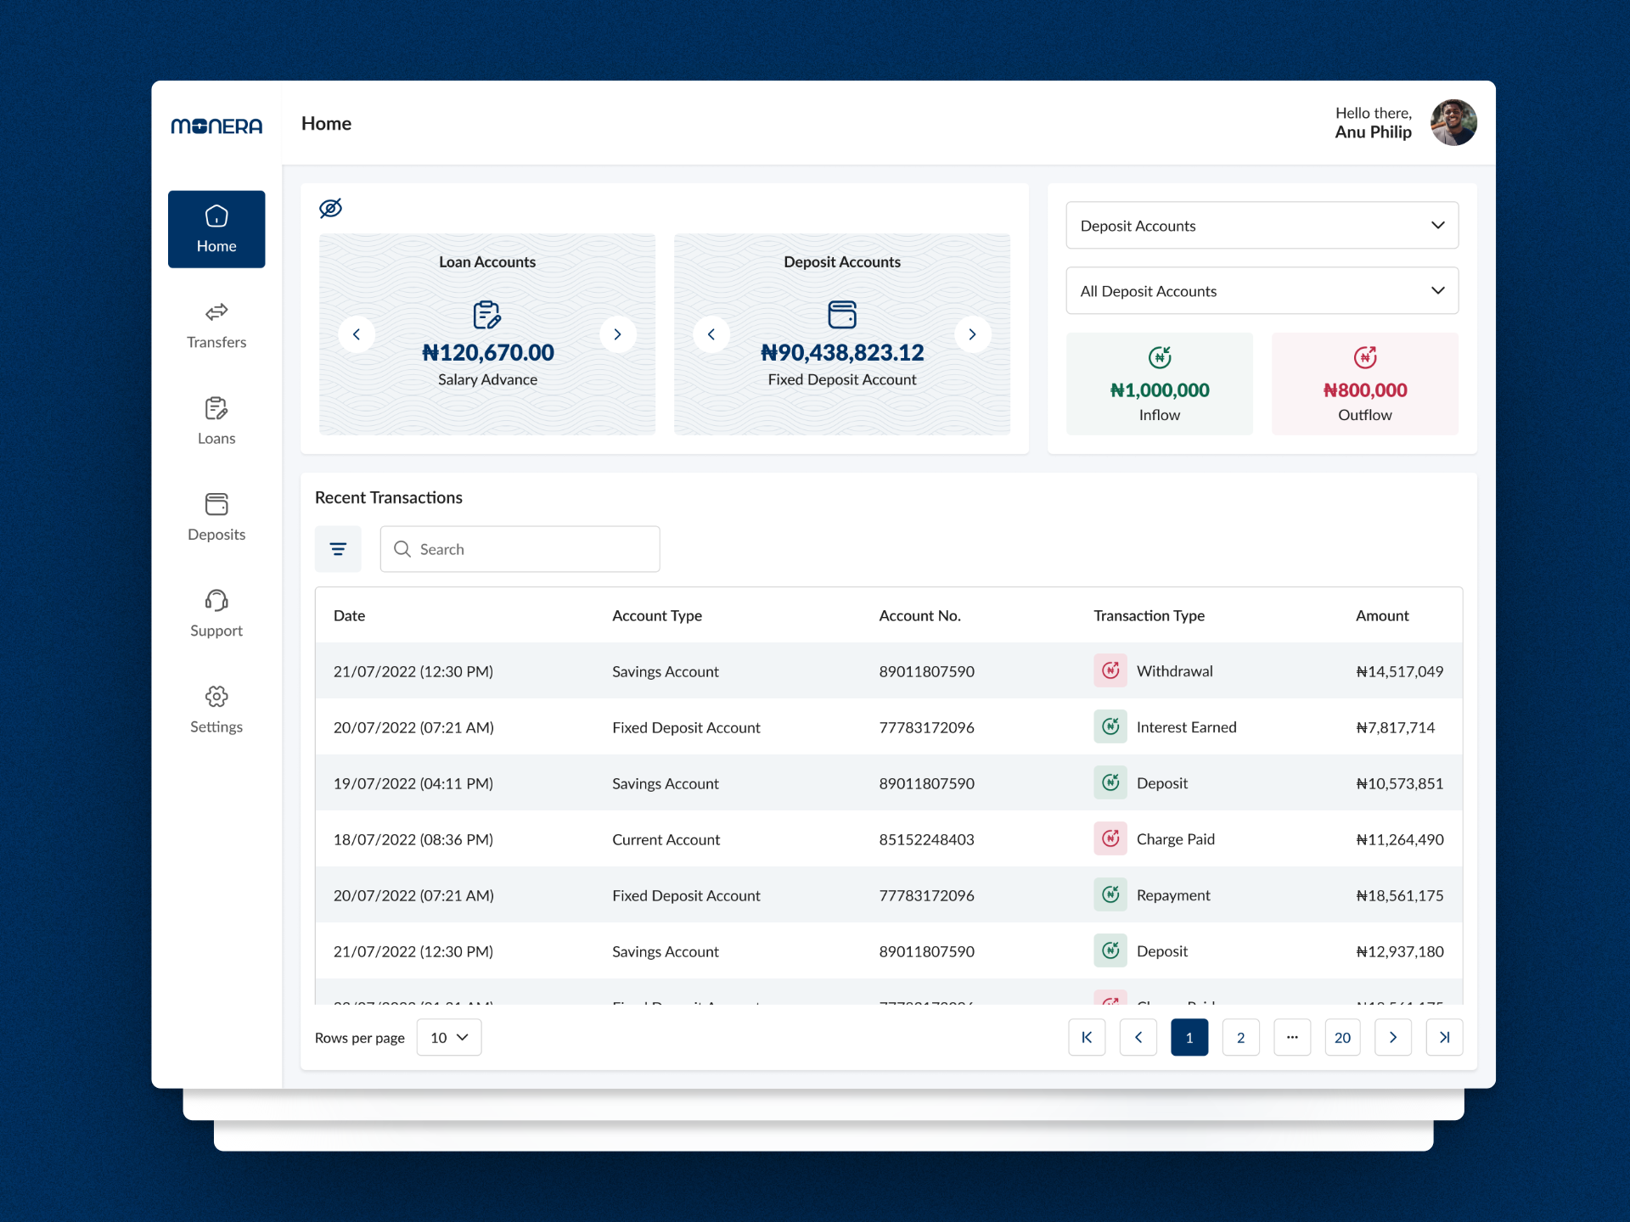Screen dimensions: 1630x1222
Task: Open Anu Philip profile avatar
Action: point(1453,123)
